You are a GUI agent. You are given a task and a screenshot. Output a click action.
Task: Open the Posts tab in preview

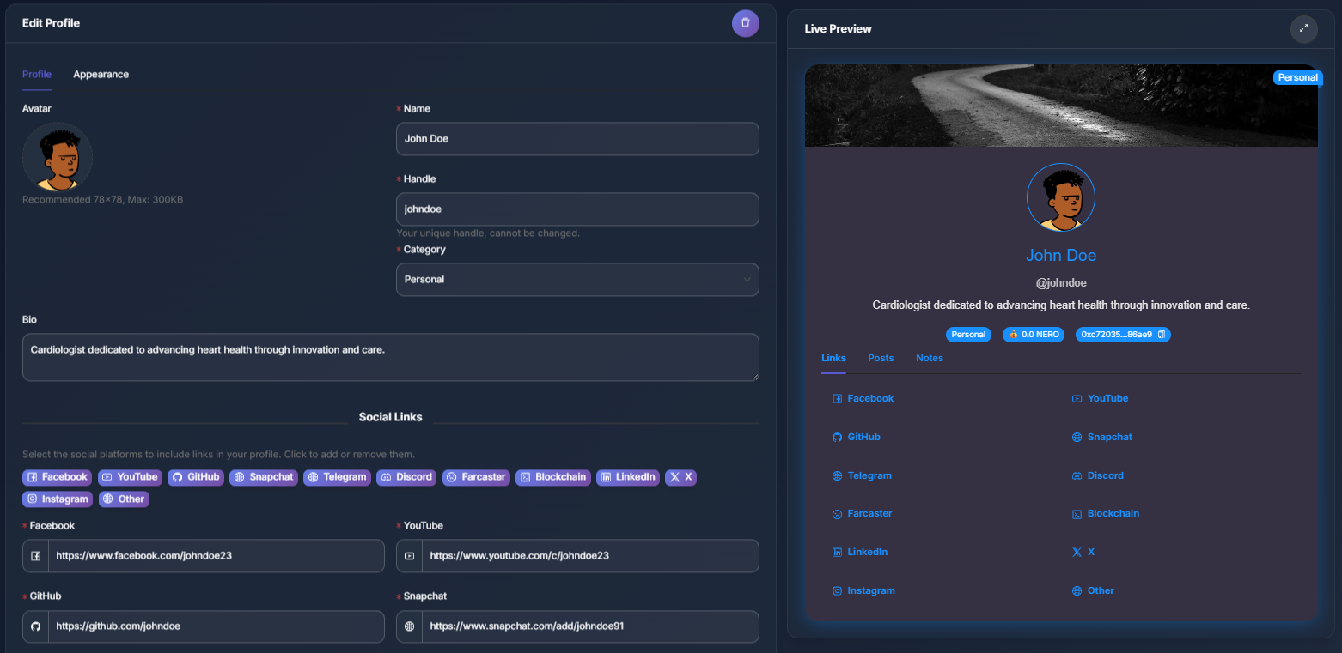click(881, 358)
